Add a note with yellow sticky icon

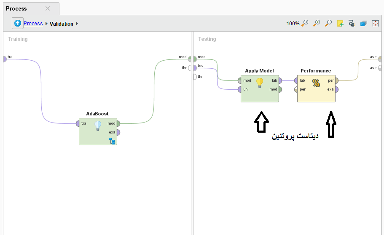pos(340,24)
